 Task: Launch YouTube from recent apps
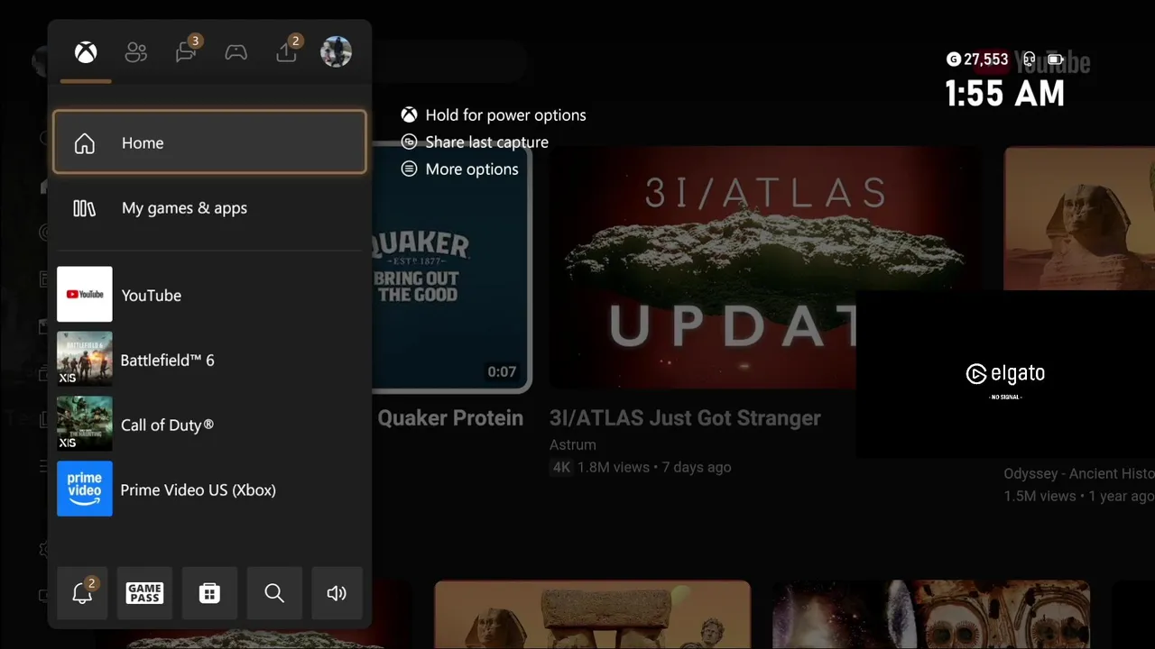(209, 295)
